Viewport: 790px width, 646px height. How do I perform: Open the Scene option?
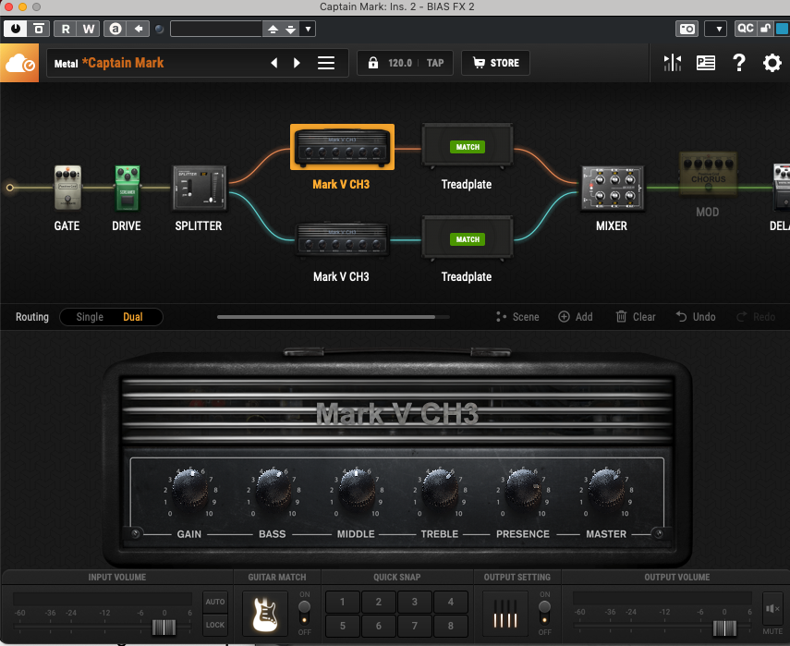517,317
